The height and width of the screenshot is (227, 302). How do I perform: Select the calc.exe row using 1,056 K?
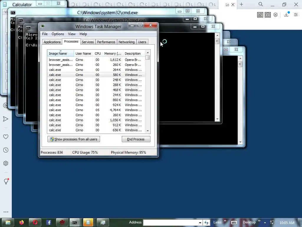tap(96, 120)
